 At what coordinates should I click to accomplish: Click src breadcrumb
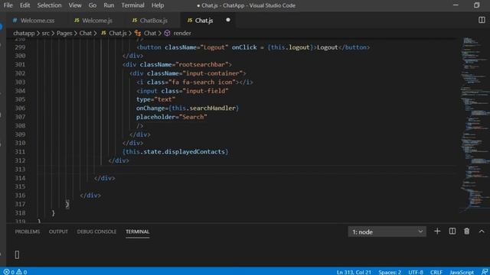click(46, 33)
